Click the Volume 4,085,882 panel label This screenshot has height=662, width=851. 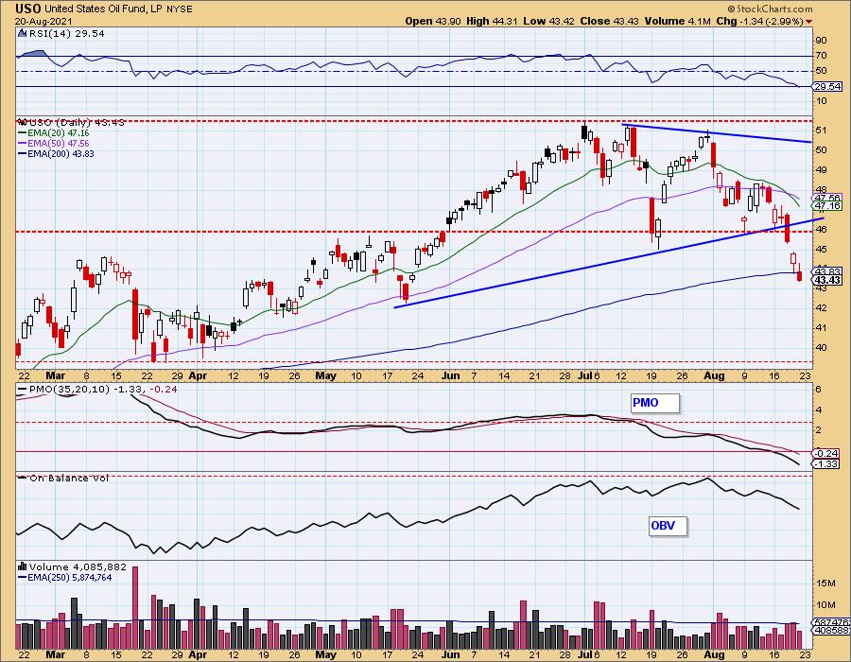click(x=78, y=566)
